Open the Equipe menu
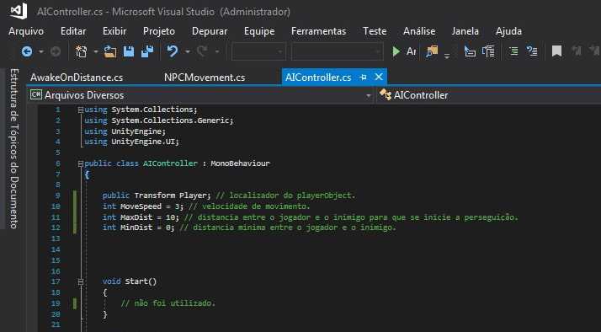Image resolution: width=601 pixels, height=332 pixels. (x=259, y=31)
